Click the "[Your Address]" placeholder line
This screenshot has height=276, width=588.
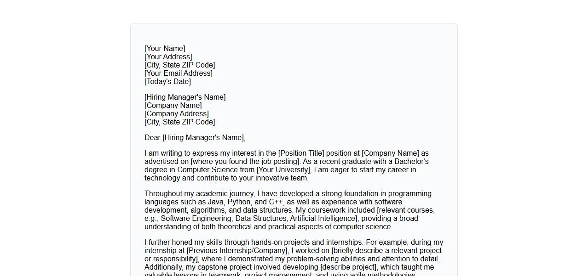[x=168, y=57]
